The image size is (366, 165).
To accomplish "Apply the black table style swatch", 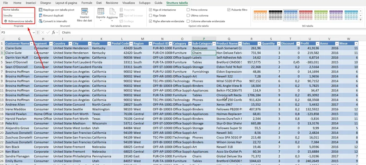I will pyautogui.click(x=275, y=15).
